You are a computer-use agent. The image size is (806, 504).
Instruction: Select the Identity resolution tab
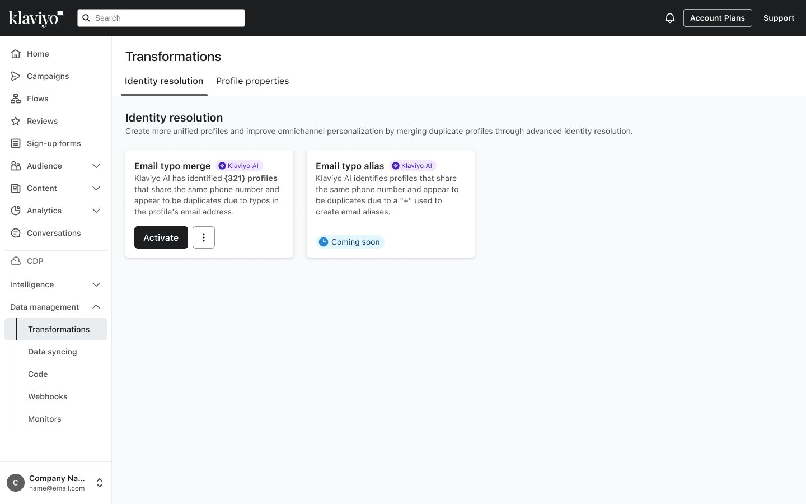(164, 81)
